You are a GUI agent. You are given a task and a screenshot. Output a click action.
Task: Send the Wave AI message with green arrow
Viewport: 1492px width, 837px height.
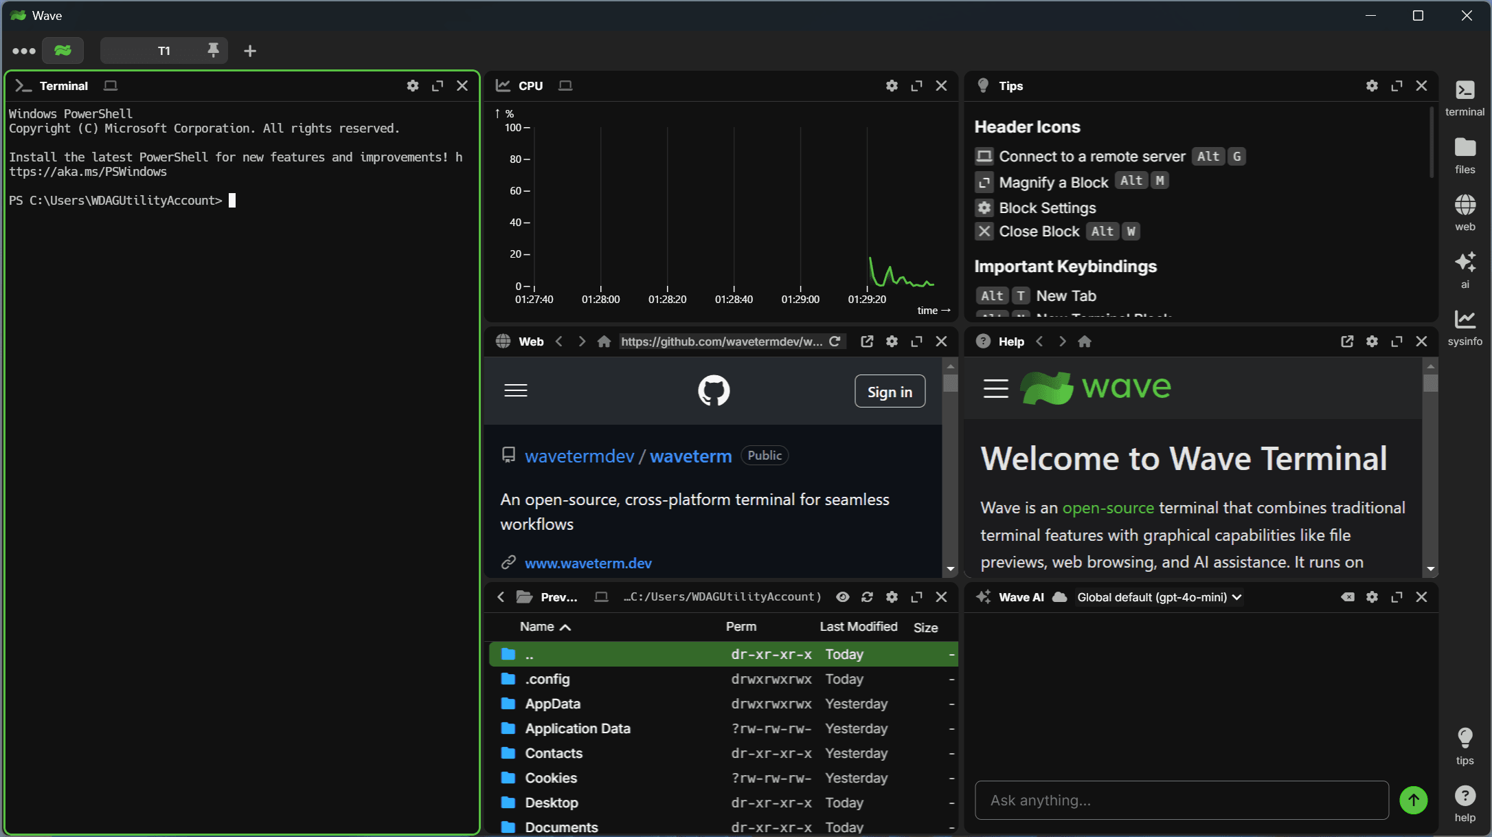coord(1413,800)
